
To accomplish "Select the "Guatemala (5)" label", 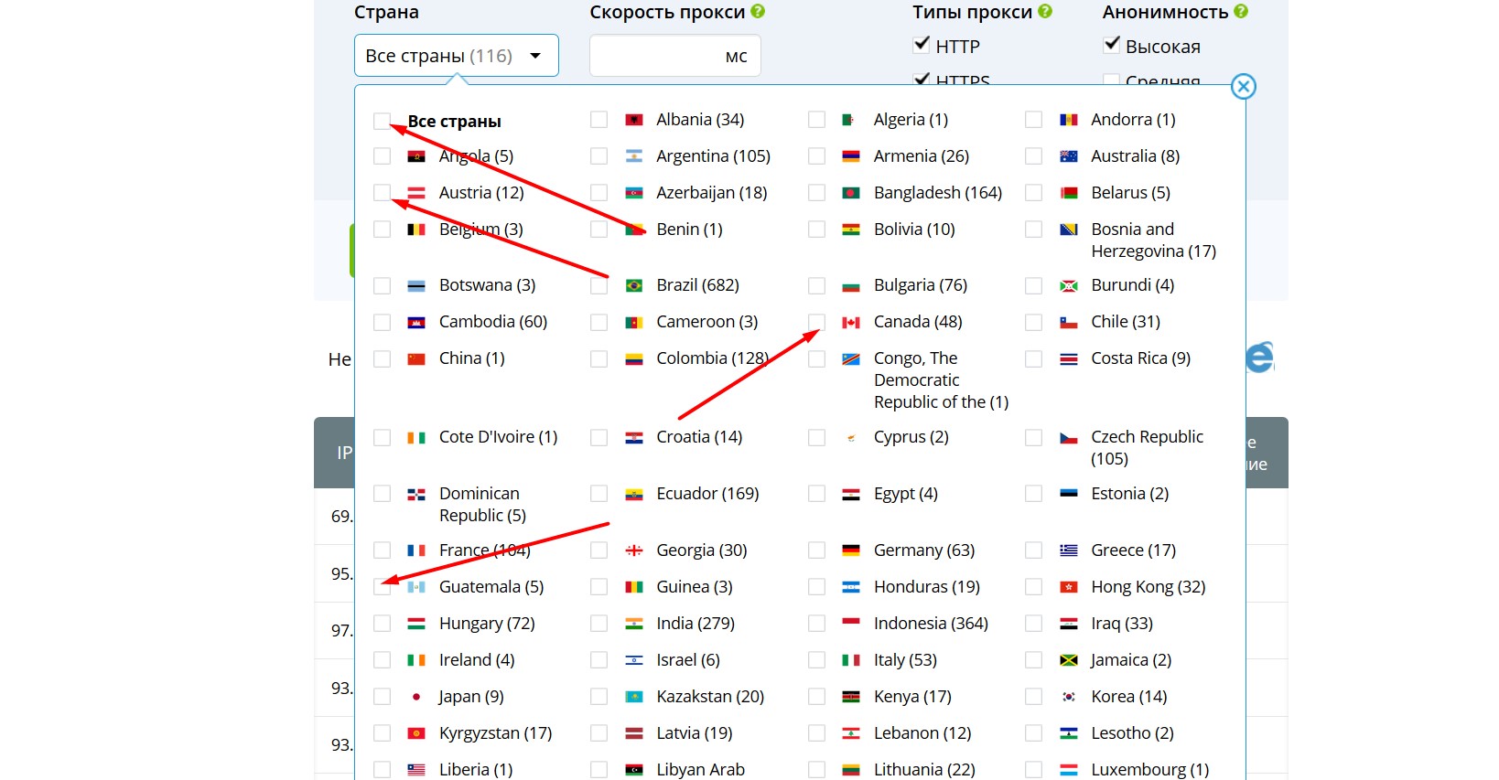I will coord(491,587).
